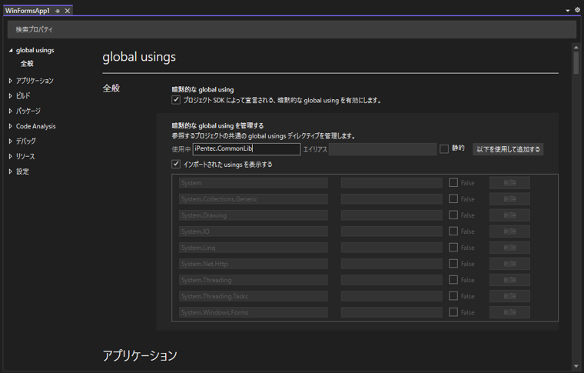Open the ビルド section in sidebar
The image size is (584, 373).
[23, 96]
